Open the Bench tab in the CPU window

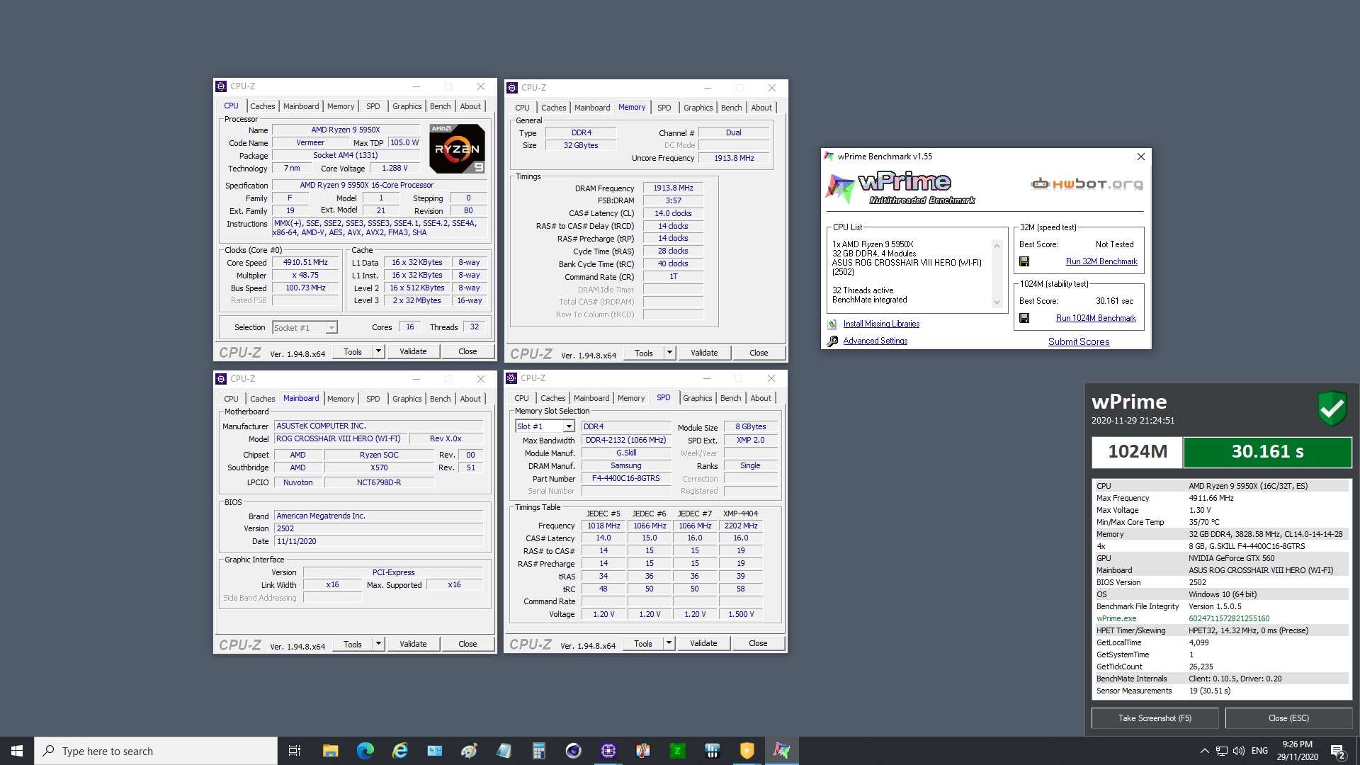click(x=440, y=106)
